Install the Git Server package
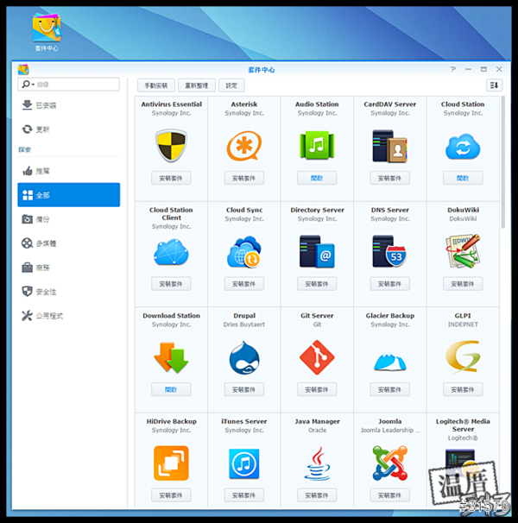The image size is (518, 523). tap(317, 389)
